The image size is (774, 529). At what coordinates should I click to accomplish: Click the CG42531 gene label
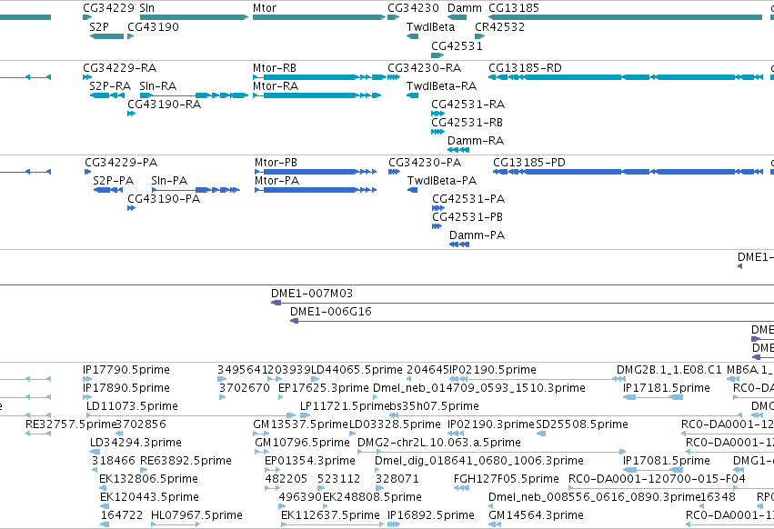[x=457, y=46]
